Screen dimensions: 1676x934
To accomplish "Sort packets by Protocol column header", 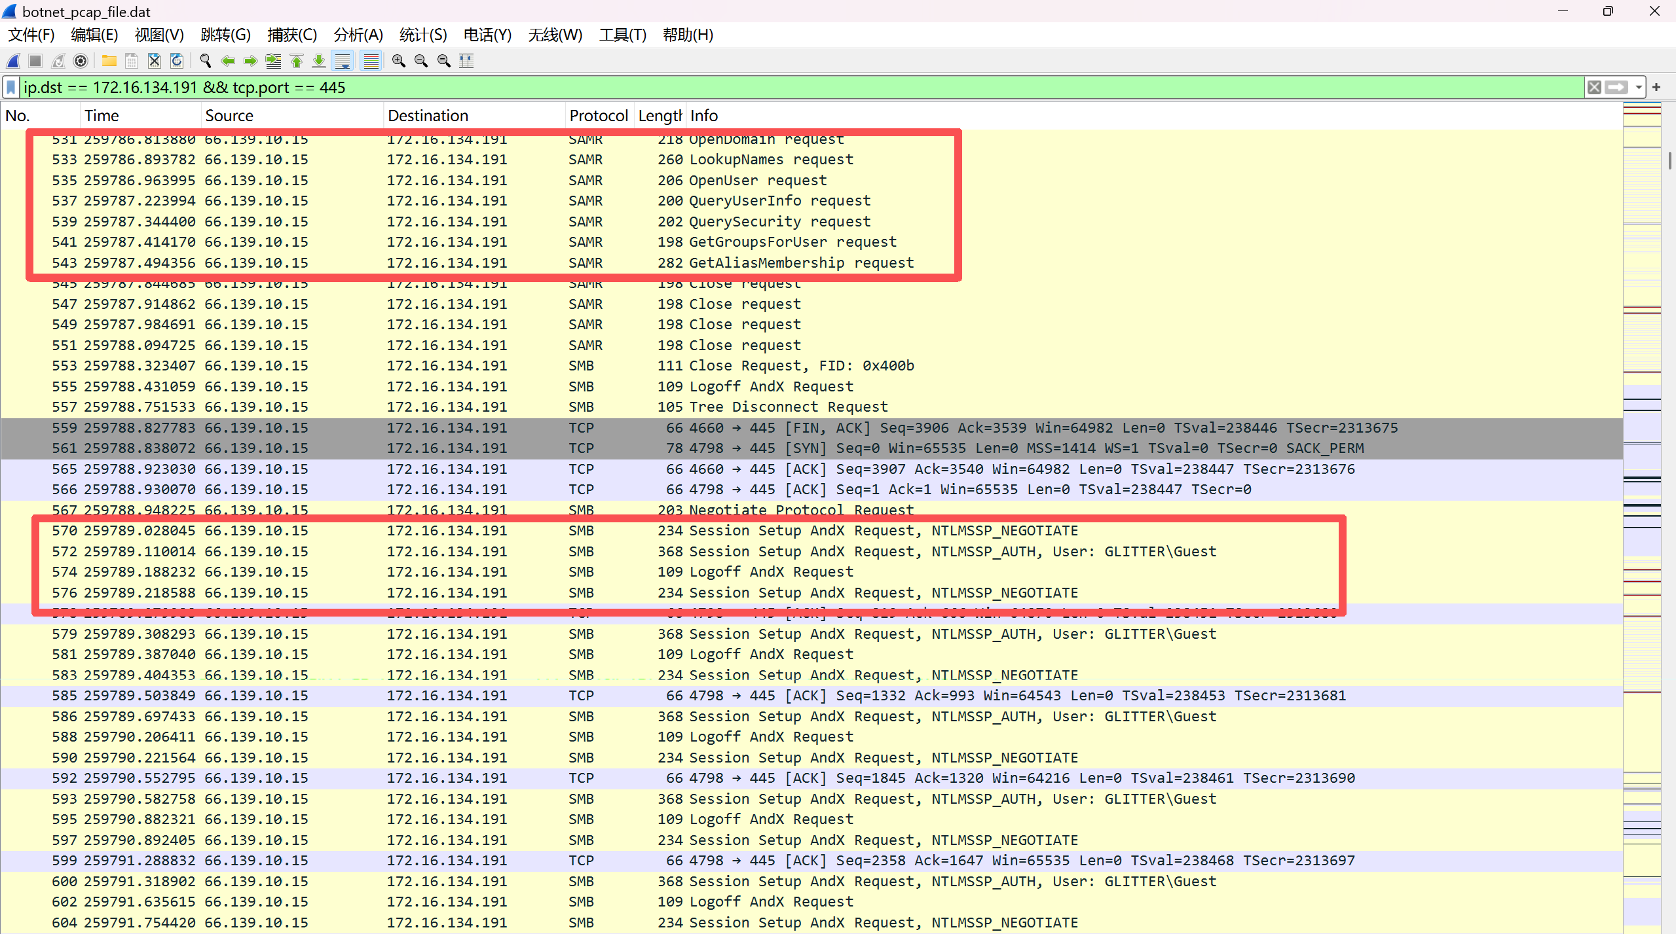I will (x=598, y=116).
